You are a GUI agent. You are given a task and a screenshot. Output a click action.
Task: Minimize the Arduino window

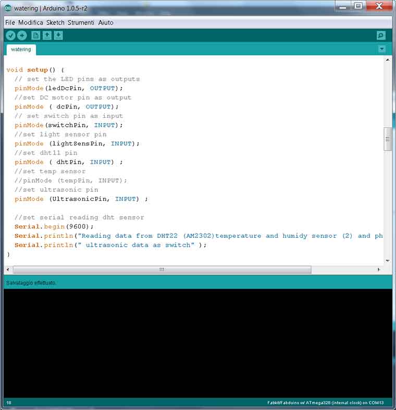click(x=342, y=6)
